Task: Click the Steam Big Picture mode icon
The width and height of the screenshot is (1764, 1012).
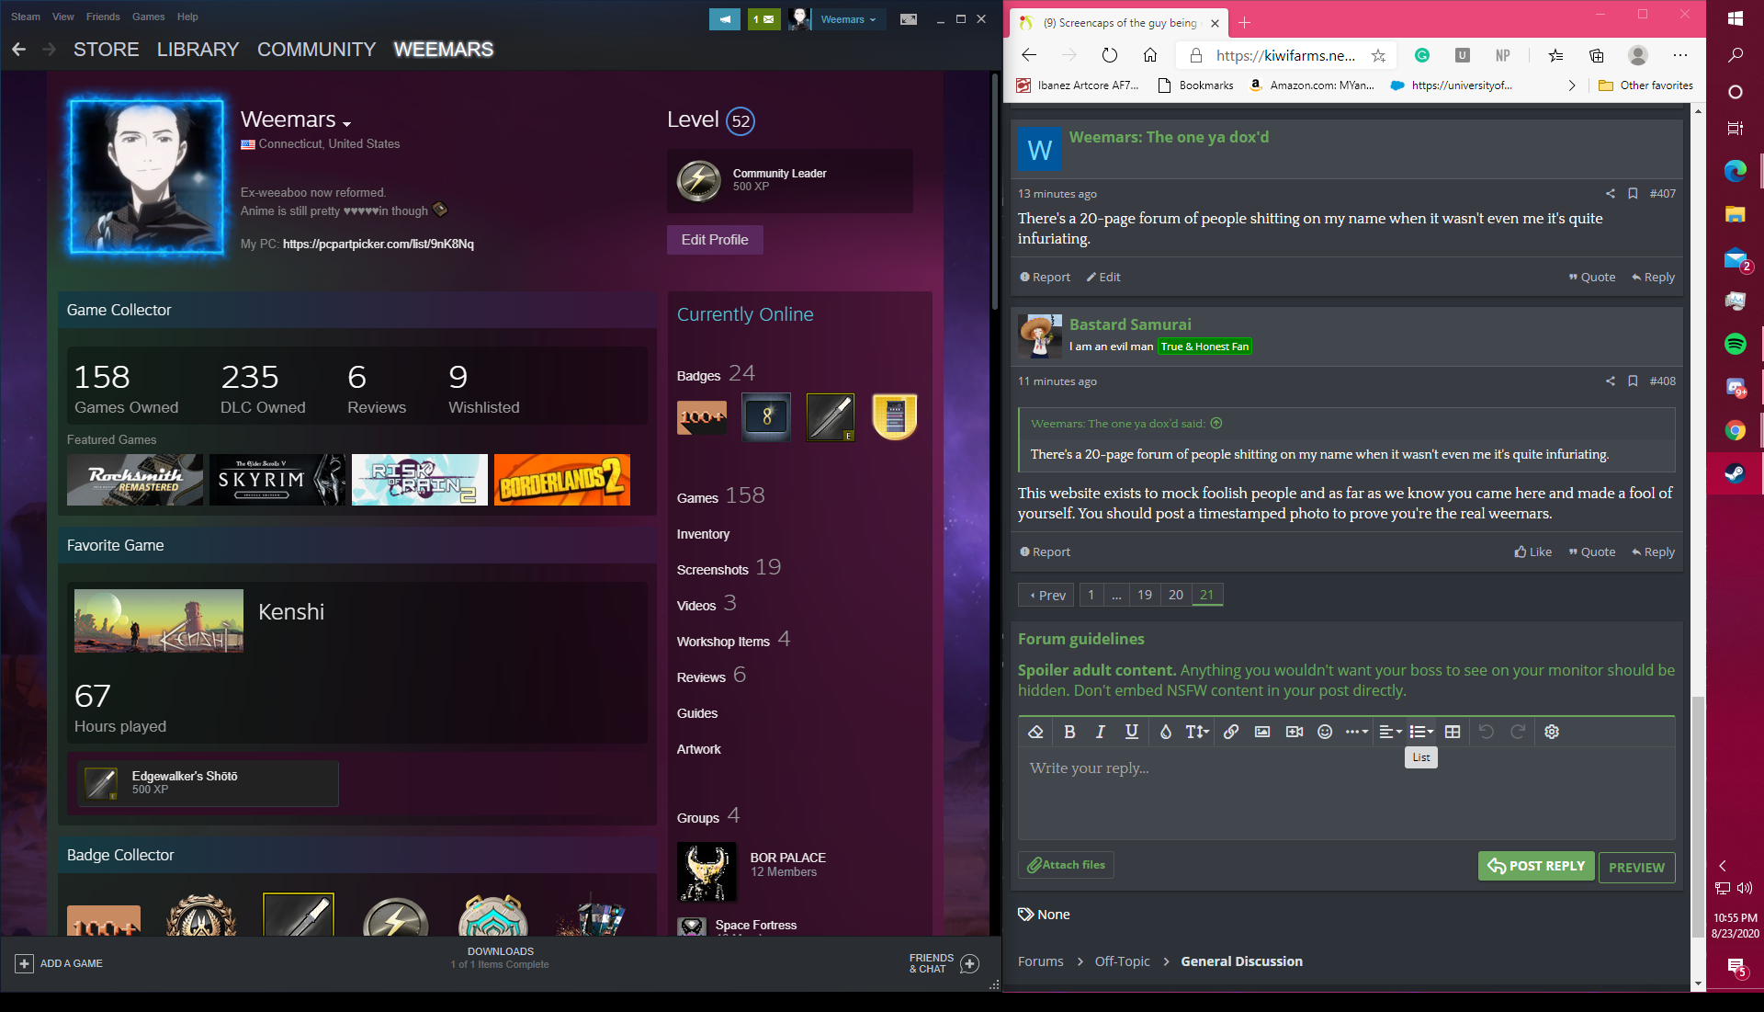Action: (x=908, y=19)
